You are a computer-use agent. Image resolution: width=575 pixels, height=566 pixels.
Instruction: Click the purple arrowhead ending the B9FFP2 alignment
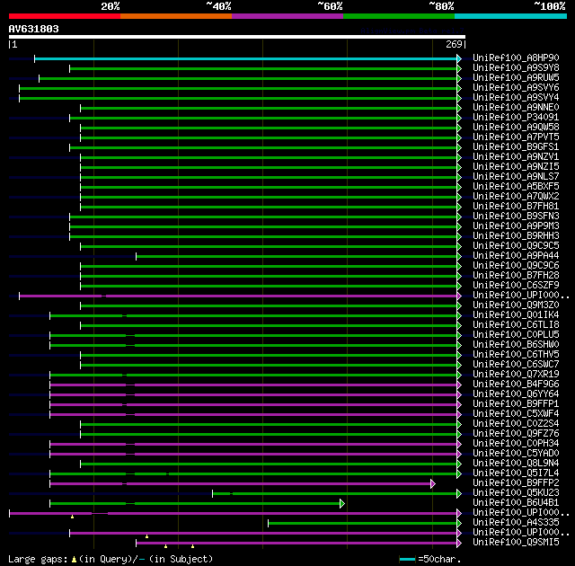(x=433, y=484)
